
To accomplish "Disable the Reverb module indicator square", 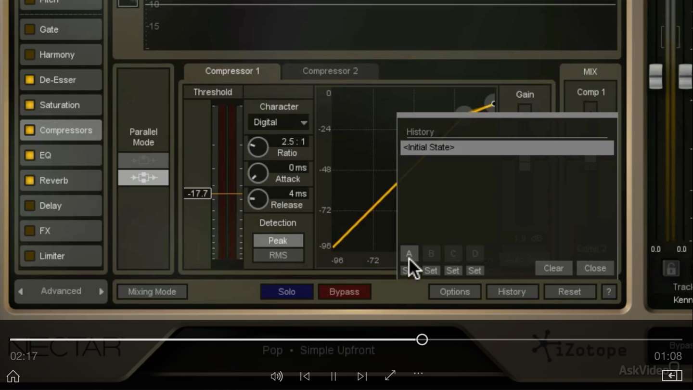I will (30, 181).
